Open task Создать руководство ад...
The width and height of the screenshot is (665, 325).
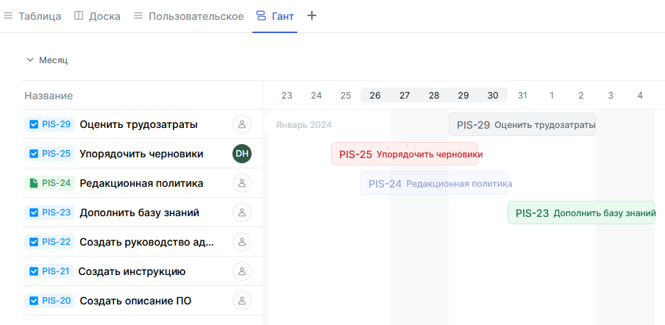tap(146, 242)
